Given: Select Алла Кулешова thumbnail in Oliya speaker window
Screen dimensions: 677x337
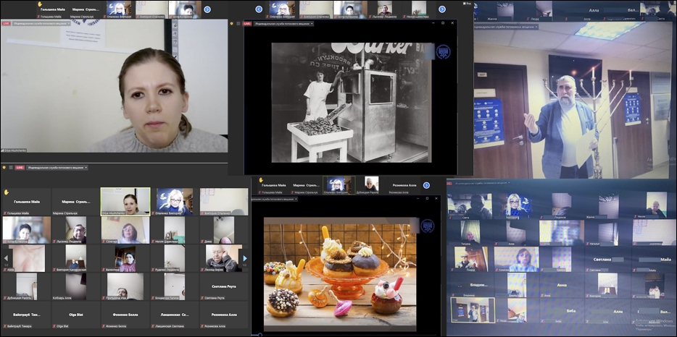Looking at the screenshot, I should (x=184, y=9).
